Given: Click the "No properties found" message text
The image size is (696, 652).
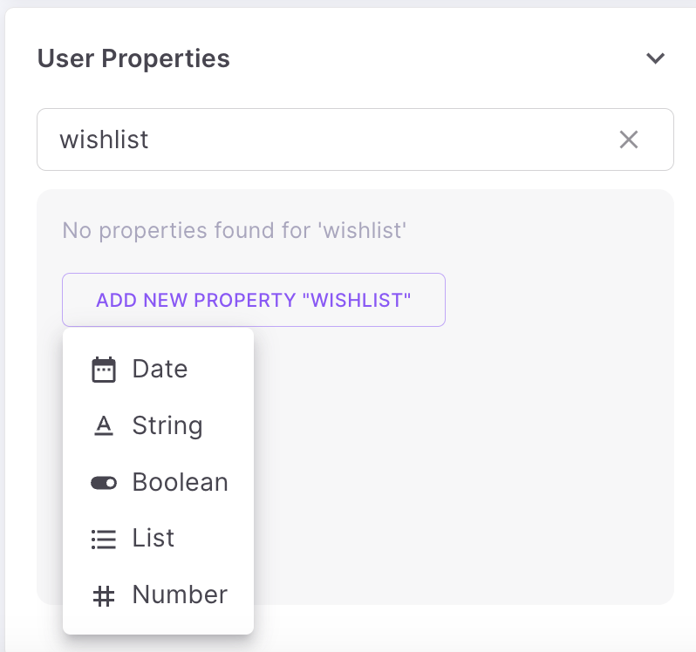Looking at the screenshot, I should pyautogui.click(x=235, y=231).
